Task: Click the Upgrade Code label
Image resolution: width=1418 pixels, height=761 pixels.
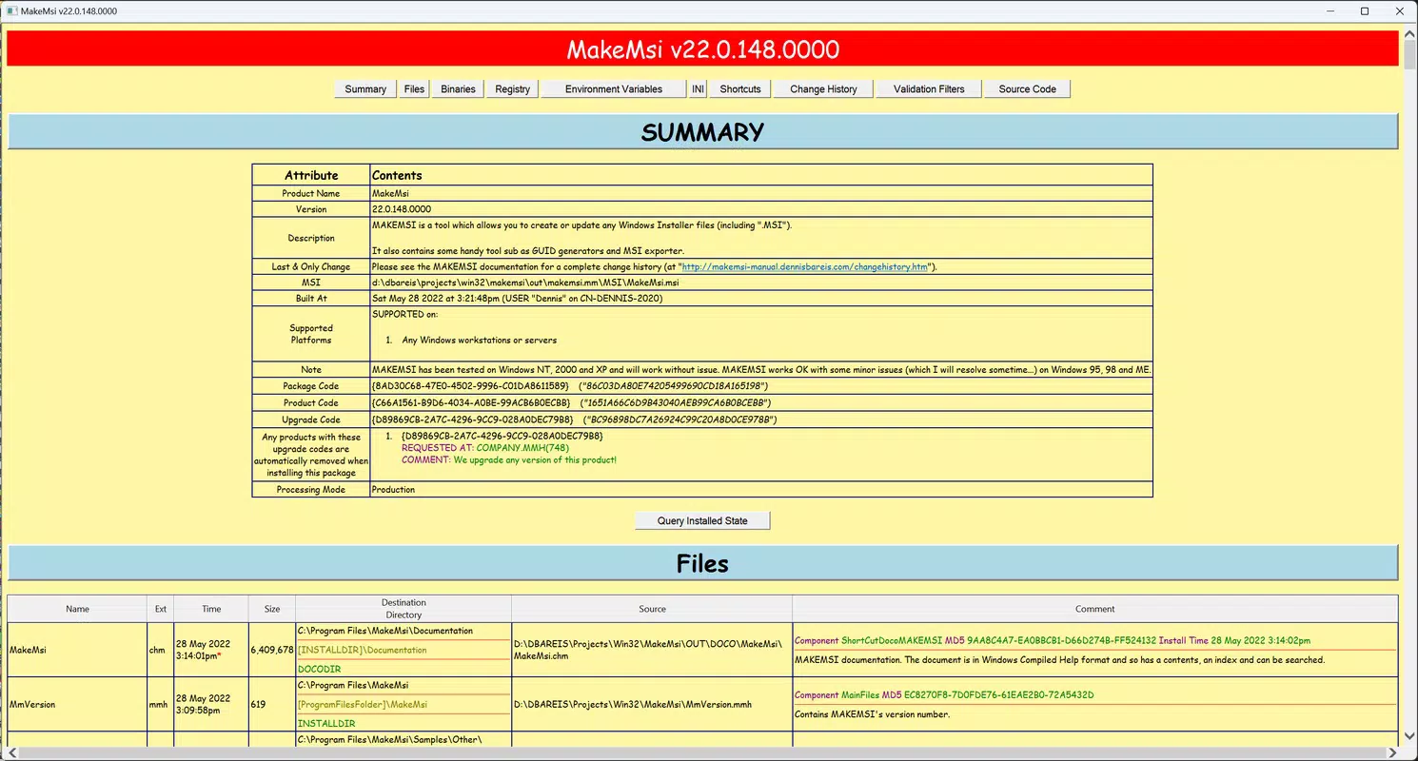Action: (311, 420)
